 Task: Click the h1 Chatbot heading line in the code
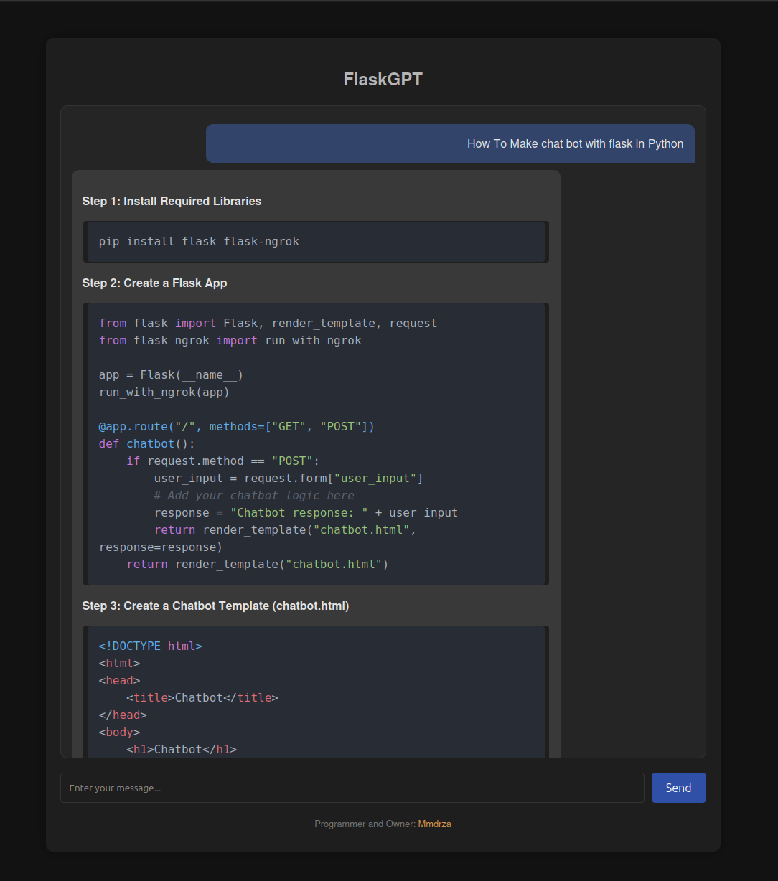pyautogui.click(x=179, y=749)
